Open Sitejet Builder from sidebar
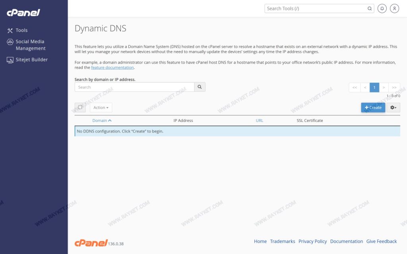407x254 pixels. click(x=27, y=60)
